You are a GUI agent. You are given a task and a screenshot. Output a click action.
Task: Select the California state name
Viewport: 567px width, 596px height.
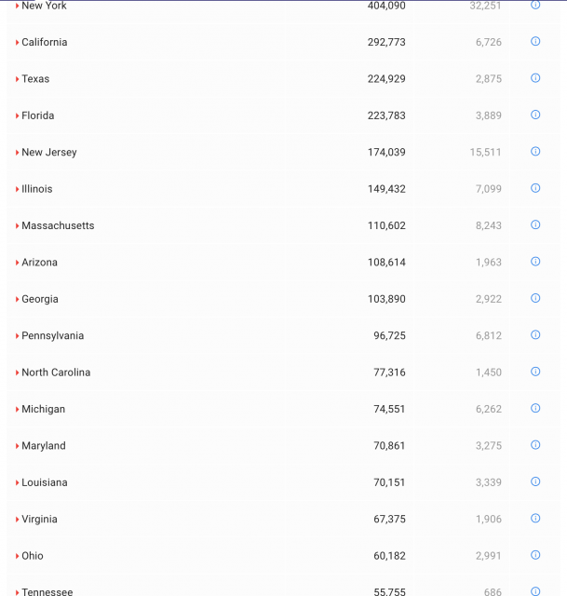[x=45, y=42]
